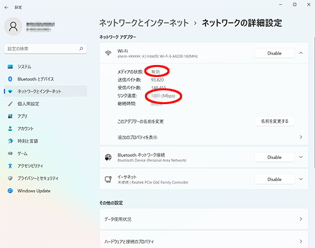Click the Bluetooth ネットワーク接続 globe icon
This screenshot has height=248, width=315.
(108, 157)
